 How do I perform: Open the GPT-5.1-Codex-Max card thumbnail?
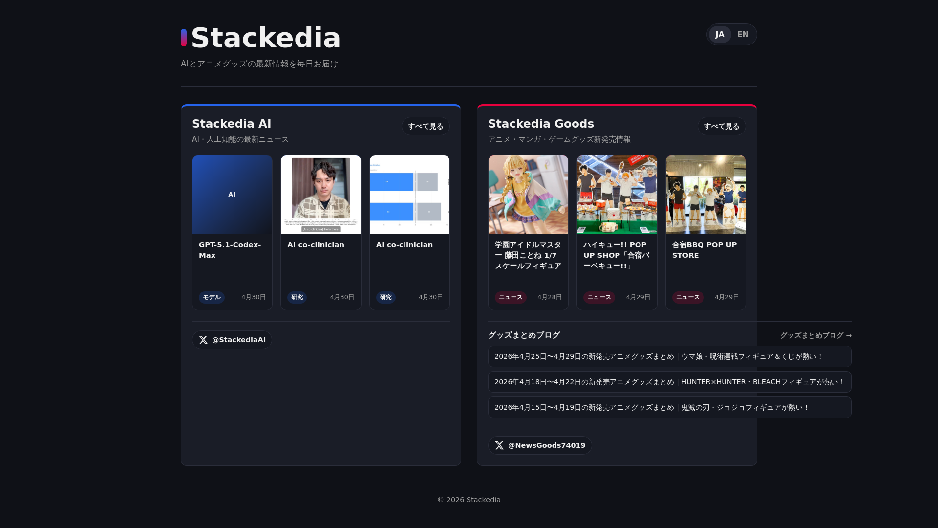point(232,195)
